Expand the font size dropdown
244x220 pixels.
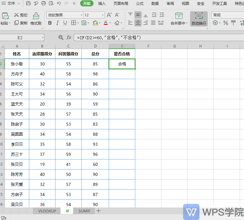point(103,15)
